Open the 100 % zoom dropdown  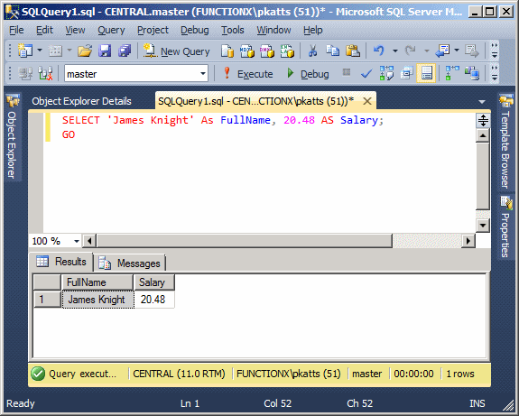pyautogui.click(x=77, y=241)
